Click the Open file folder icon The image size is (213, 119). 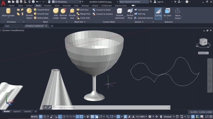pyautogui.click(x=13, y=2)
